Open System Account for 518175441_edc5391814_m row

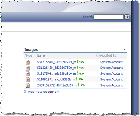tap(111, 74)
